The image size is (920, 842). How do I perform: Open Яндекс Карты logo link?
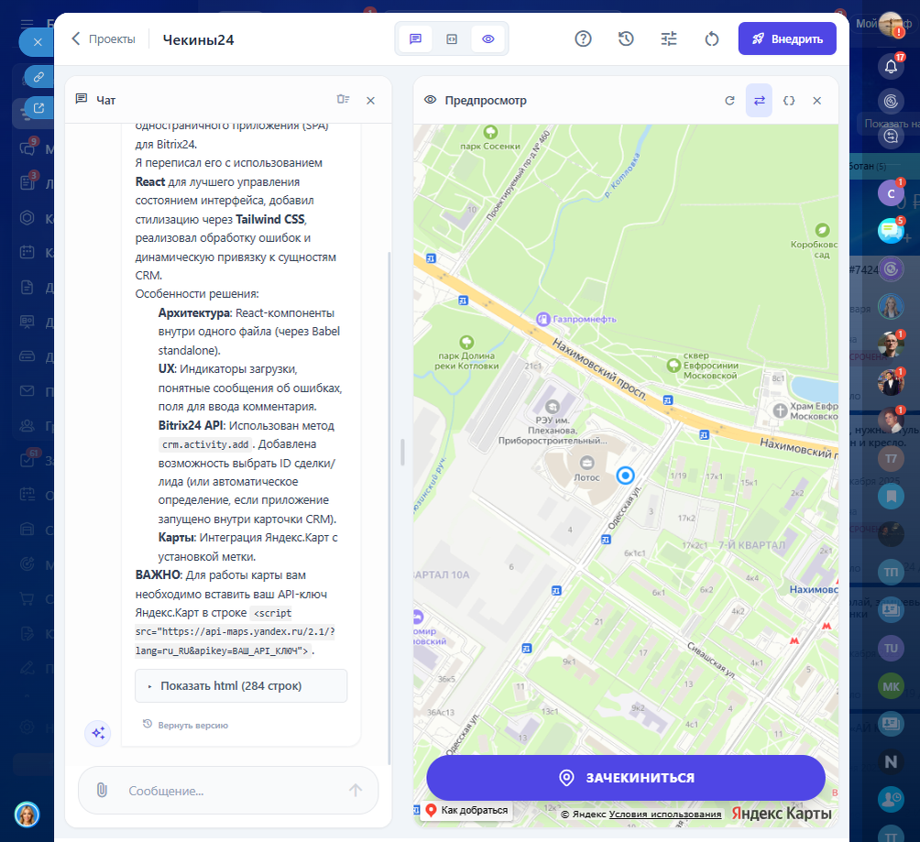(x=782, y=814)
